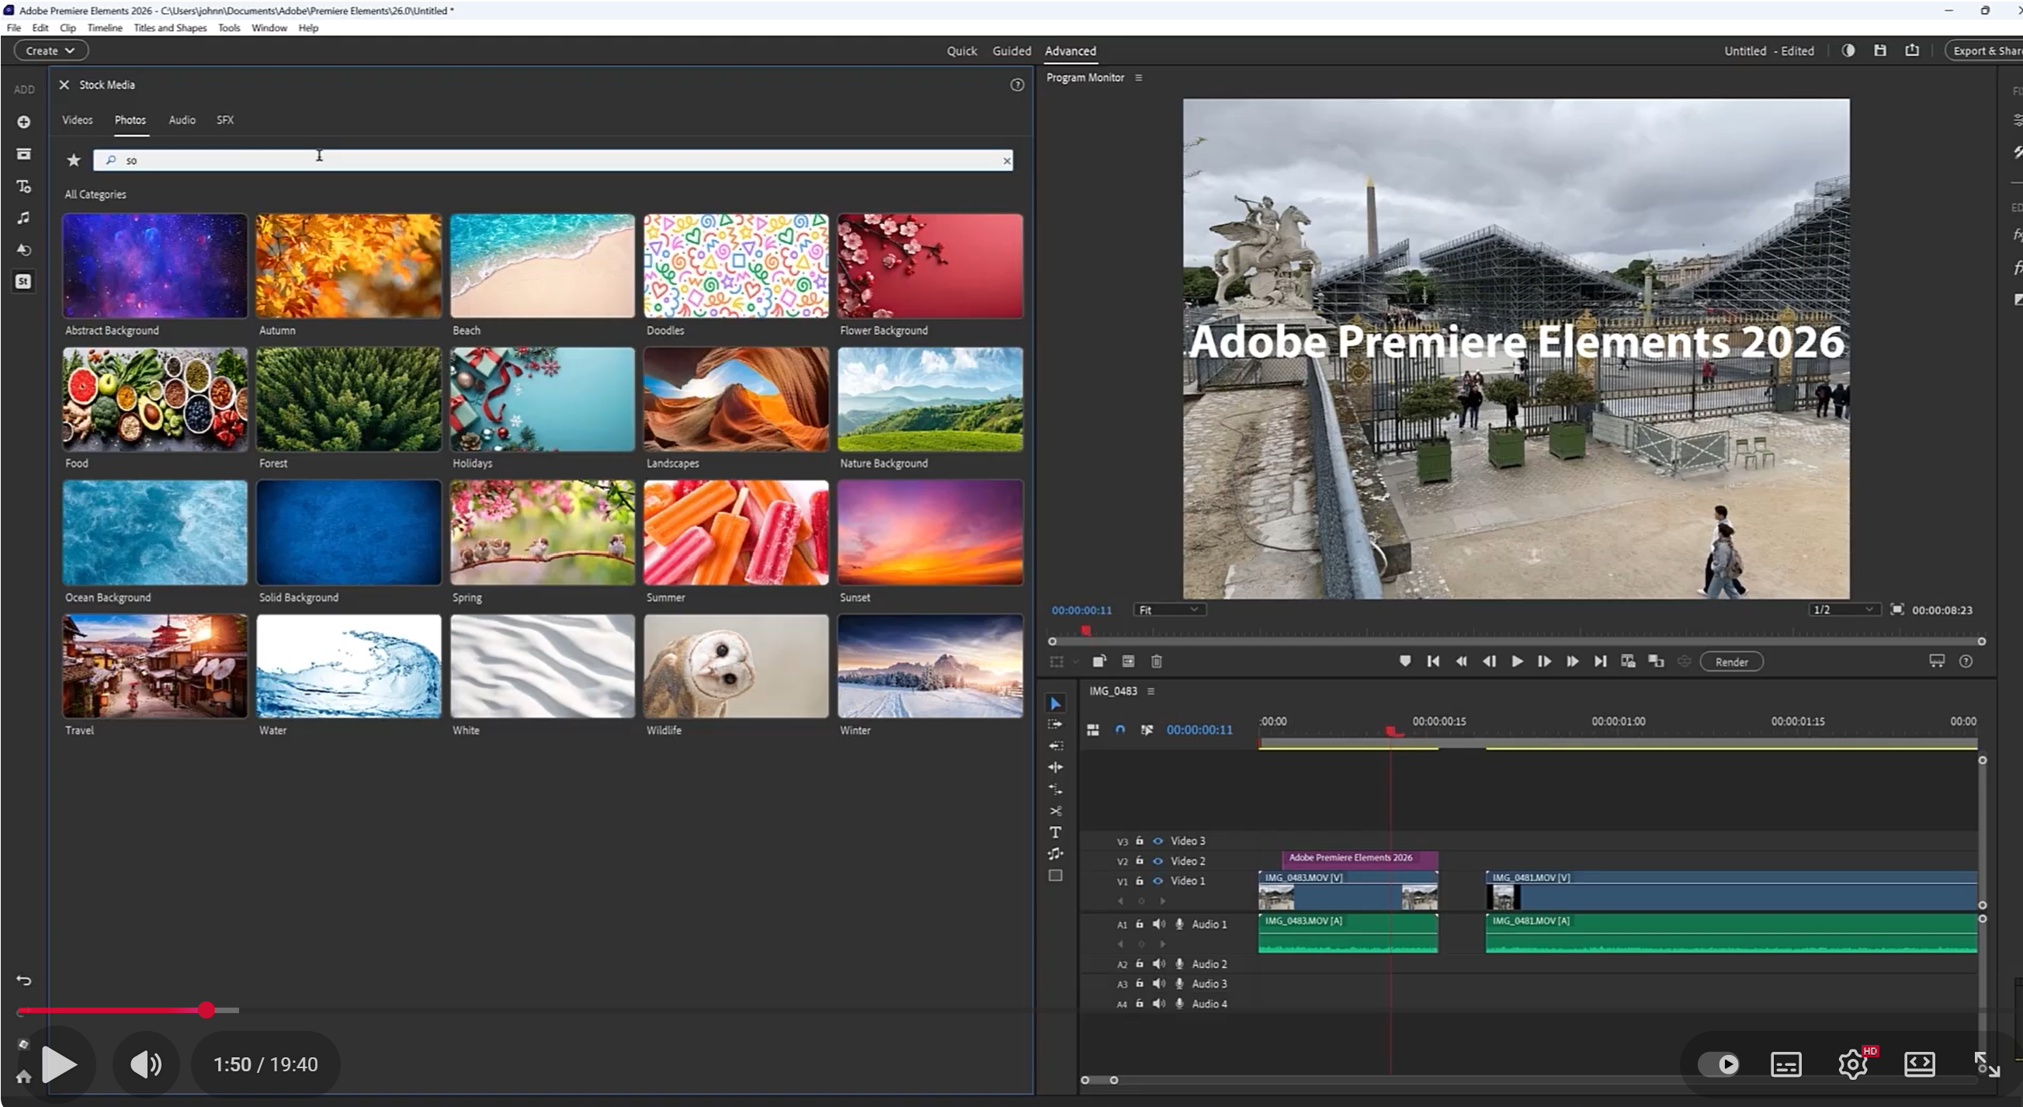The height and width of the screenshot is (1107, 2023).
Task: Clear the stock search field
Action: [x=1007, y=161]
